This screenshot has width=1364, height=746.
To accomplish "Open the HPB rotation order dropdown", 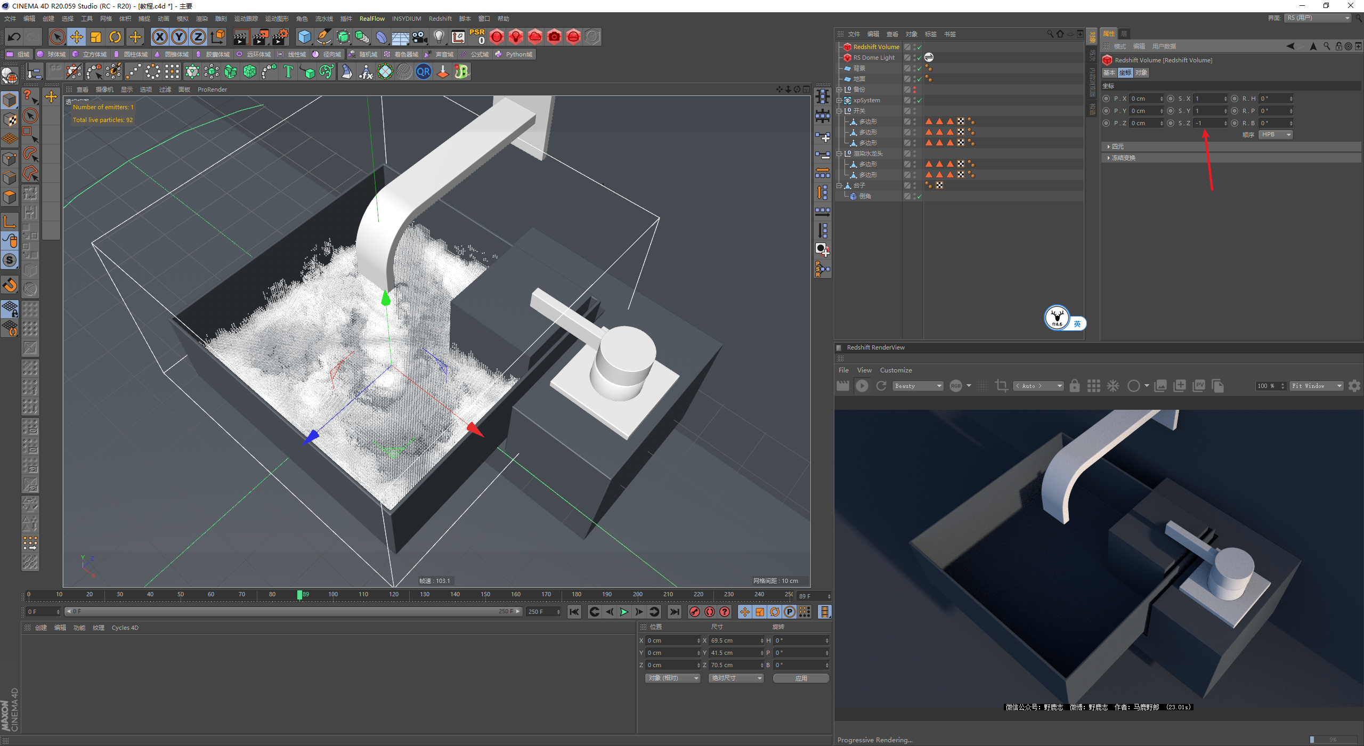I will [1276, 135].
